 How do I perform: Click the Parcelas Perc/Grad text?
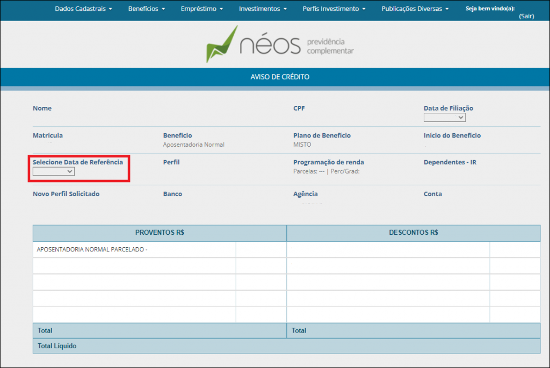pos(326,171)
